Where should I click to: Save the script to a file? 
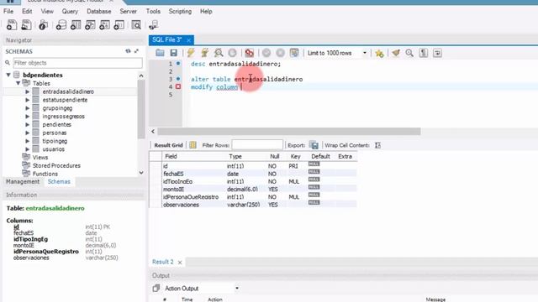[x=174, y=53]
